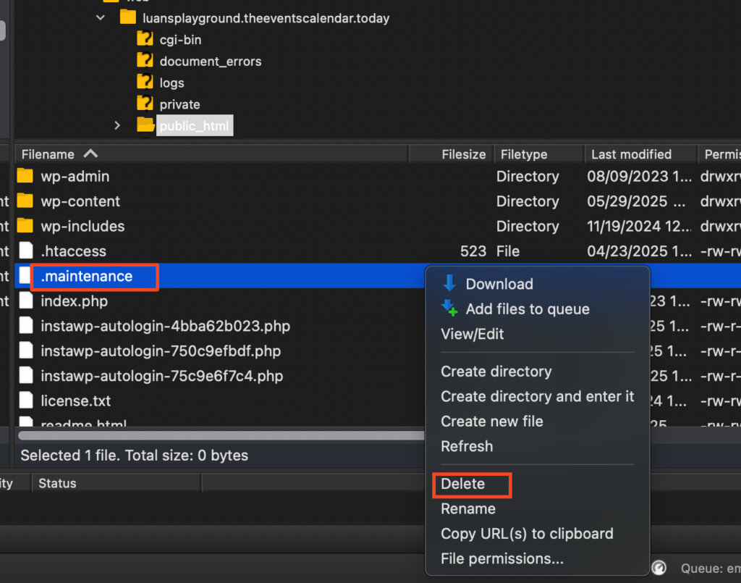The height and width of the screenshot is (583, 741).
Task: Sort by Filename column header
Action: [48, 154]
